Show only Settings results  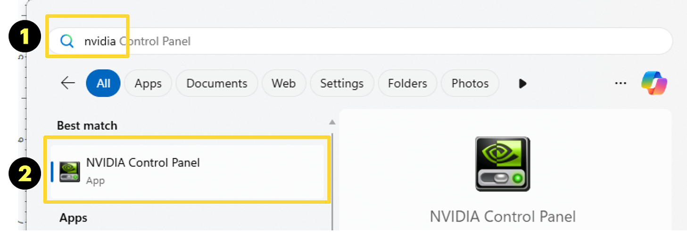[342, 83]
